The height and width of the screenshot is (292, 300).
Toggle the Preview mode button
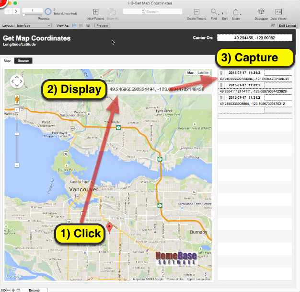tap(103, 25)
